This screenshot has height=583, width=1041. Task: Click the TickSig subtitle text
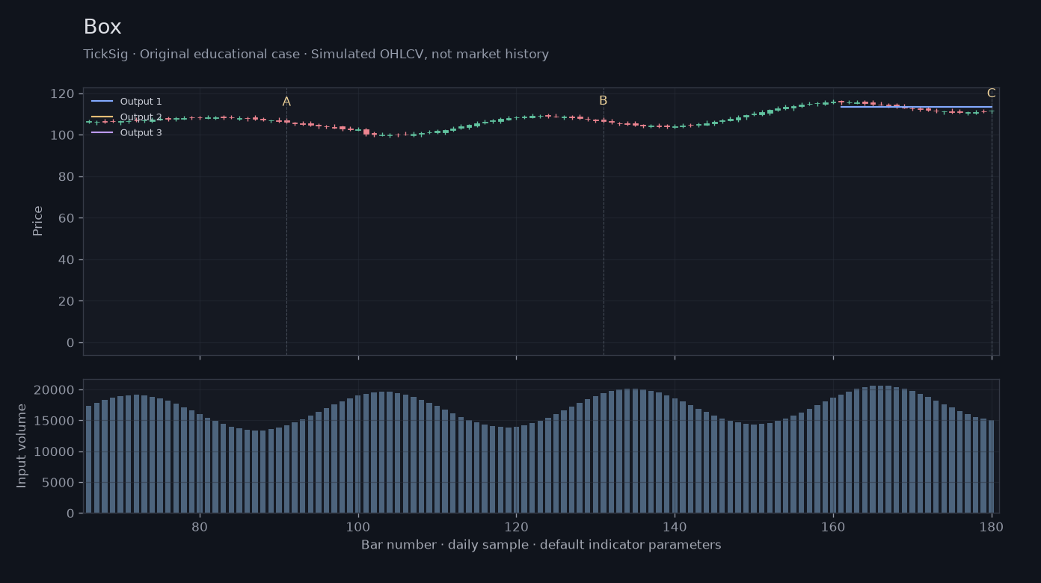316,55
